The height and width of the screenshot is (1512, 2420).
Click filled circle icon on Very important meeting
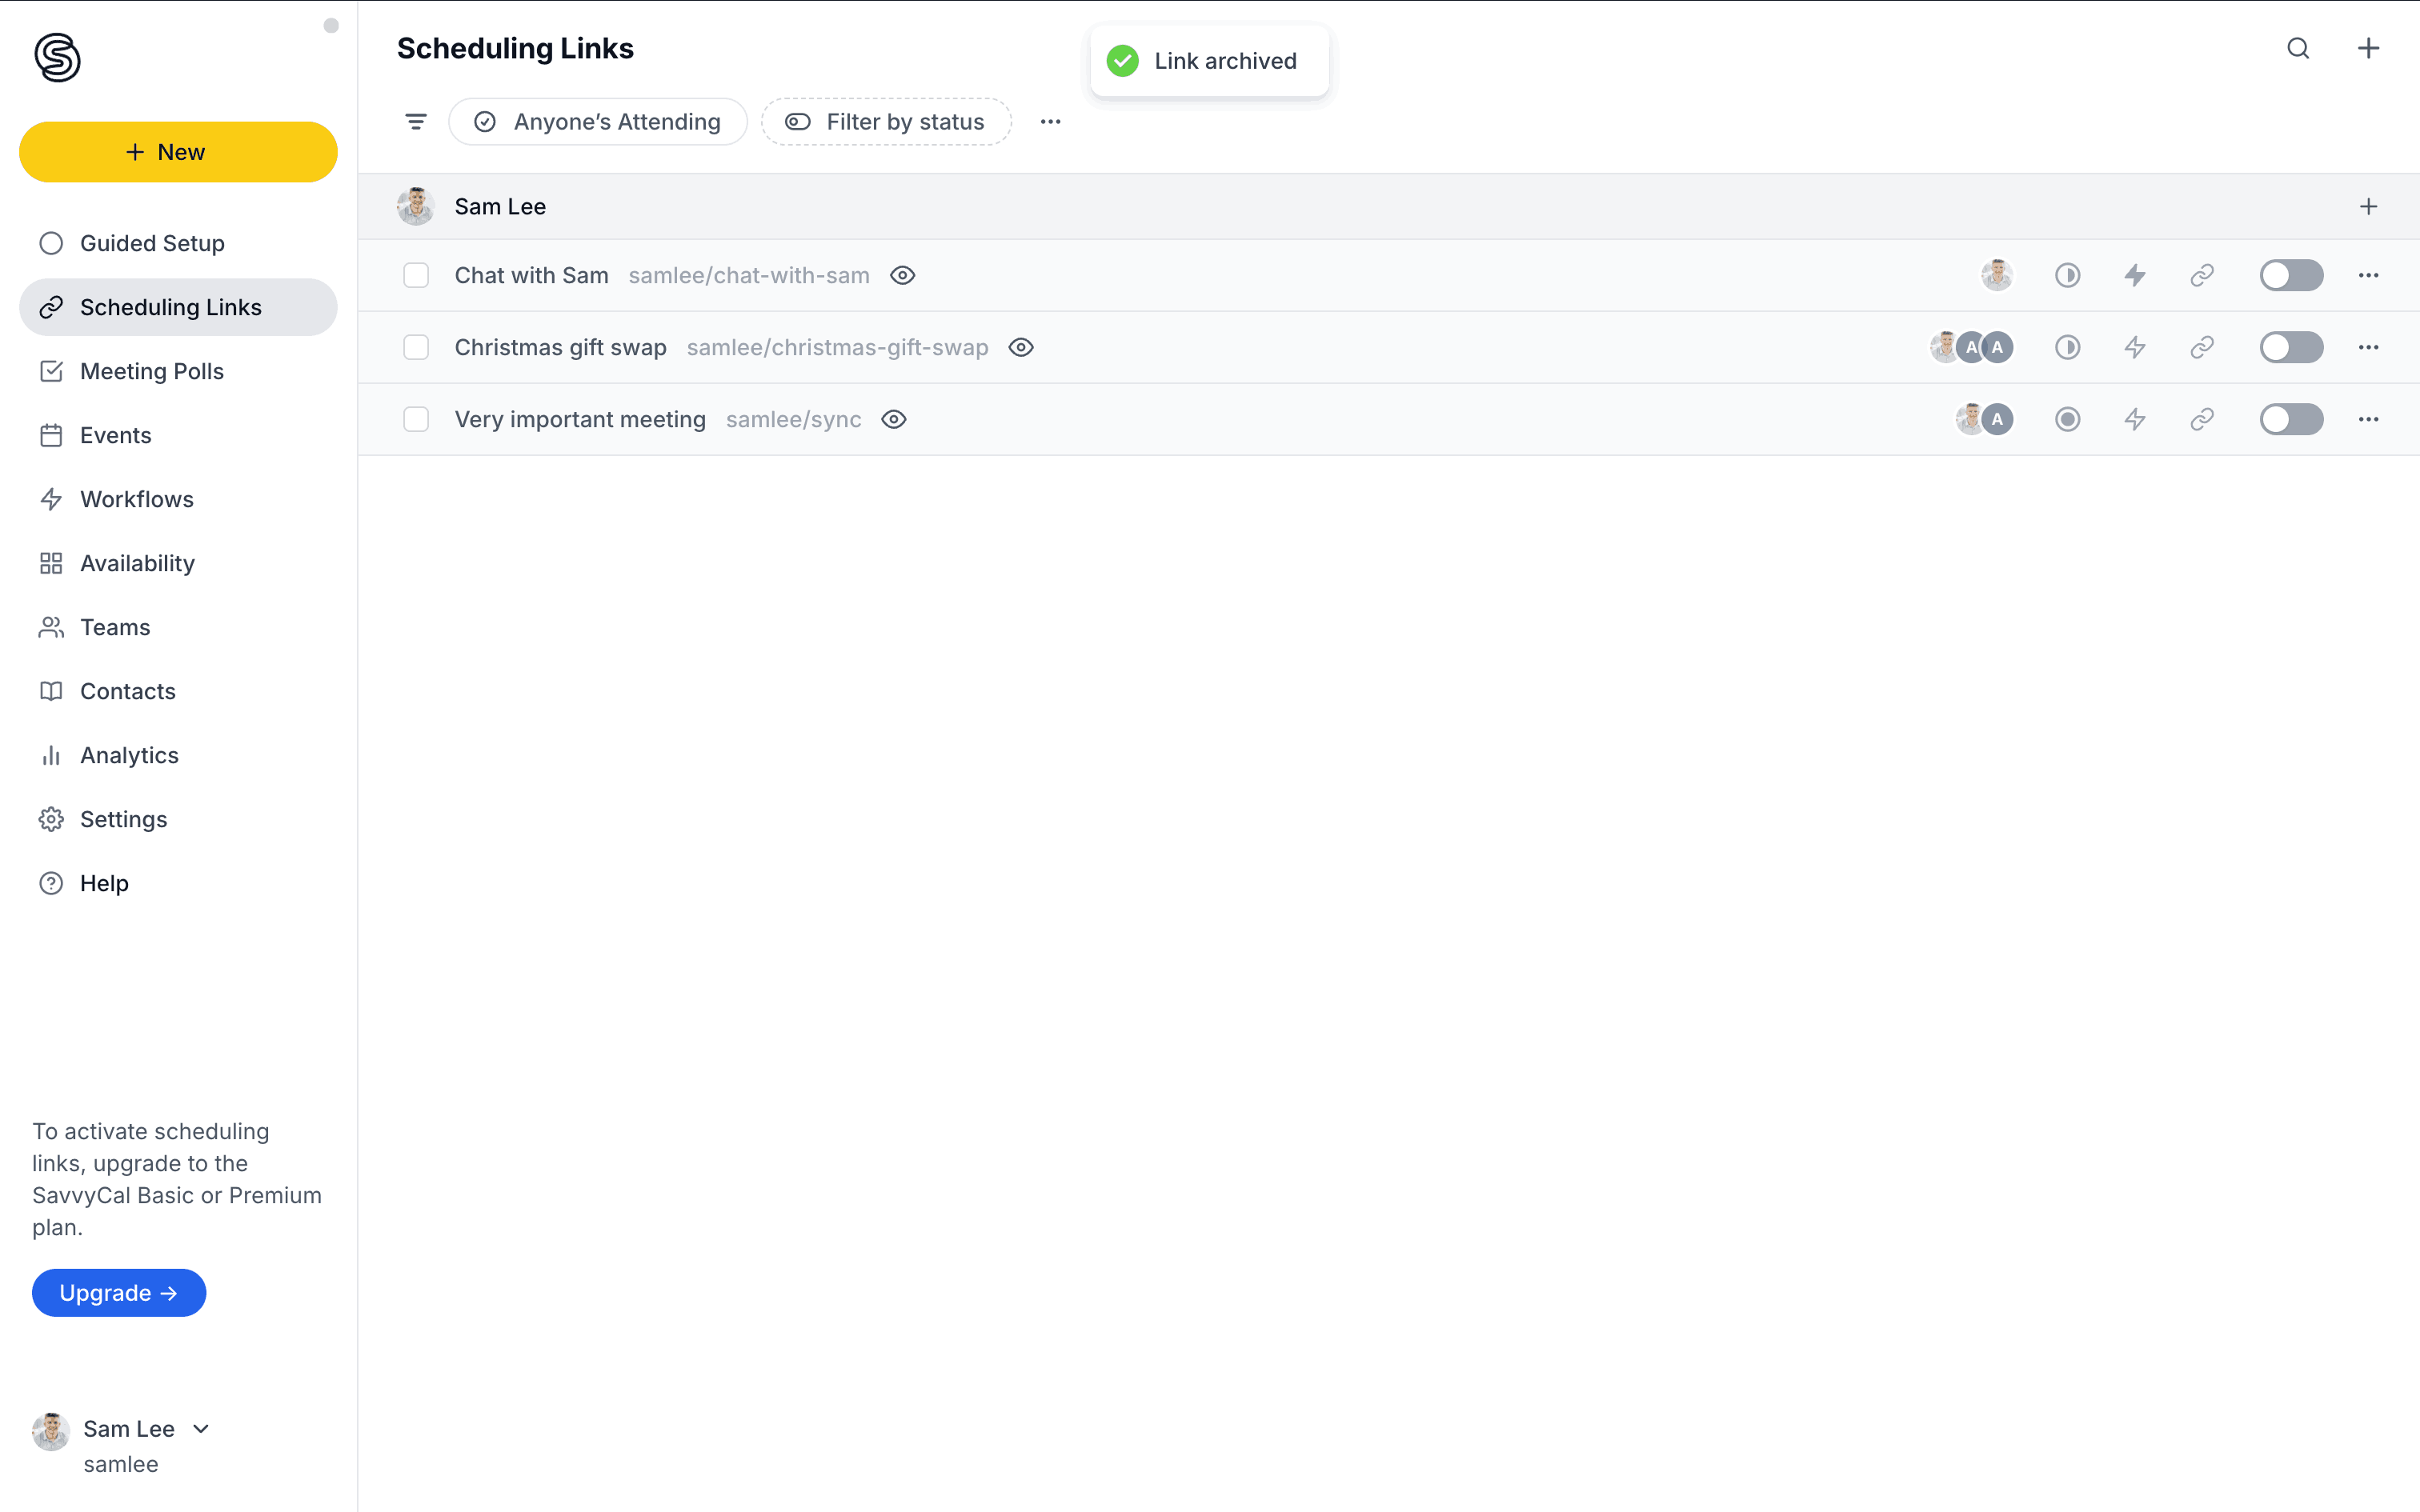tap(2067, 419)
